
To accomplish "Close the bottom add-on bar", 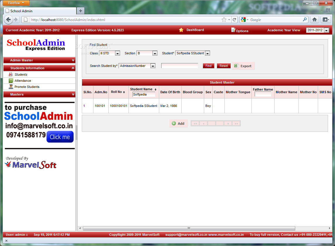I will pyautogui.click(x=6, y=241).
